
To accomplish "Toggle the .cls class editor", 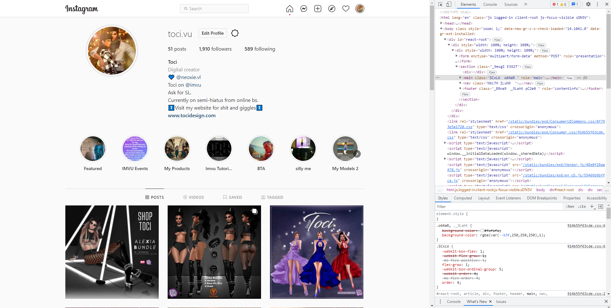I will pos(582,206).
